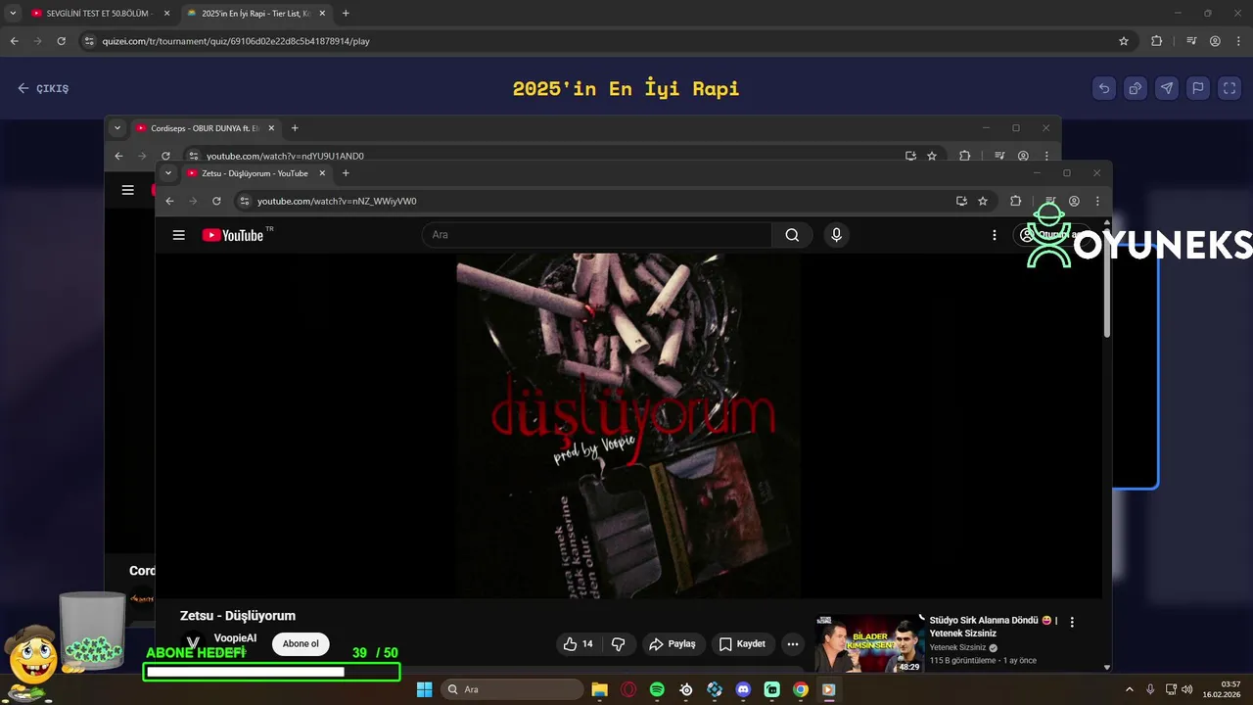Open the Stüdyo Sirk Alanına Döndü thumbnail
Screen dimensions: 1253x705
click(x=869, y=643)
